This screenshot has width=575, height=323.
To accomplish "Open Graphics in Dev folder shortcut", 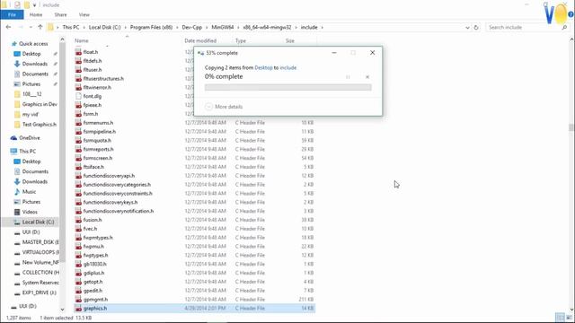I will [40, 104].
